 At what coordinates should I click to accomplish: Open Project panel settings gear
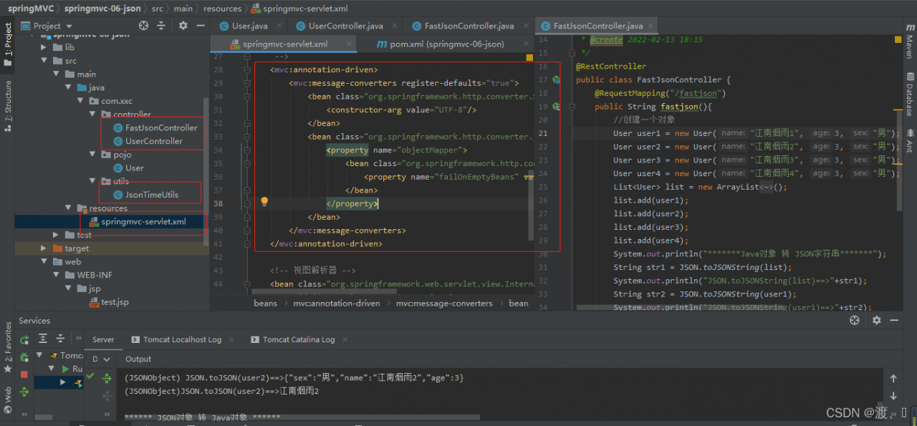click(183, 26)
